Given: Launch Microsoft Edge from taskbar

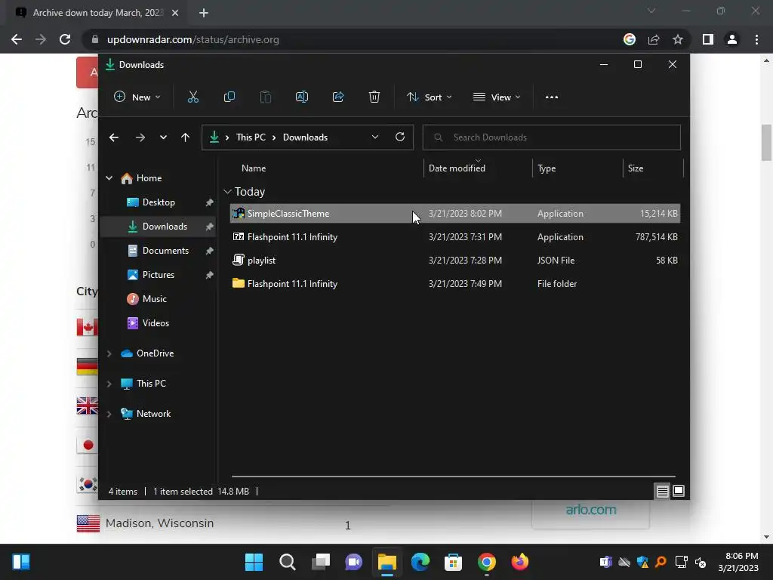Looking at the screenshot, I should 420,562.
